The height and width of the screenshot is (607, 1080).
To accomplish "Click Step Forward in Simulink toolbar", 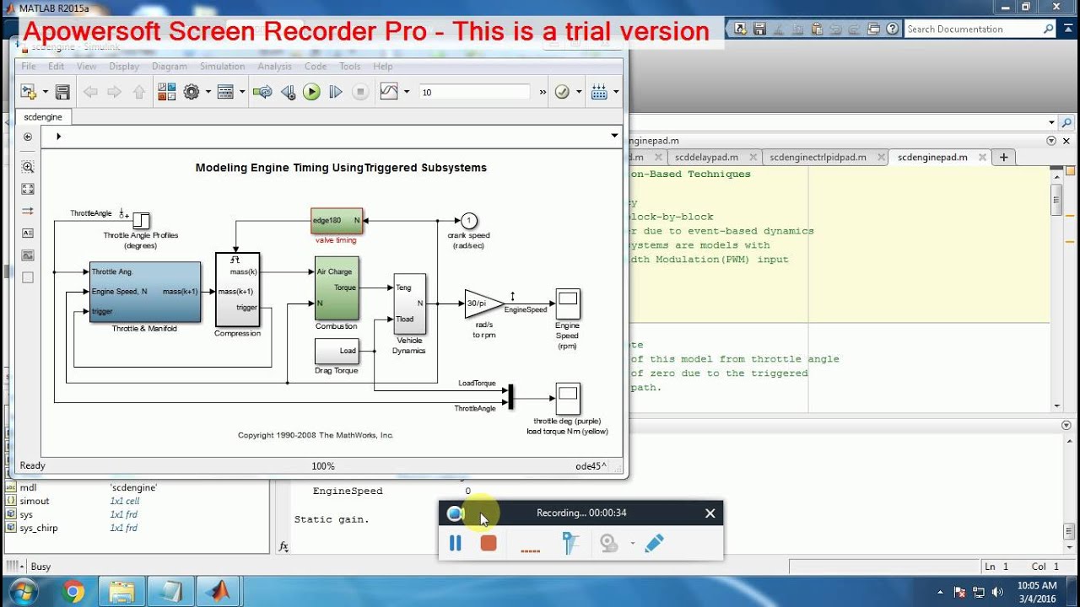I will point(336,92).
